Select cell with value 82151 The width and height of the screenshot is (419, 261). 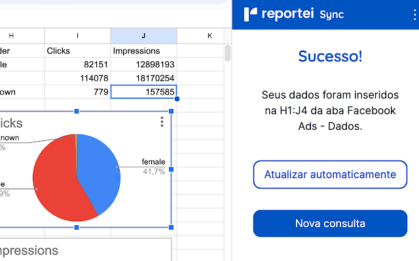(77, 65)
